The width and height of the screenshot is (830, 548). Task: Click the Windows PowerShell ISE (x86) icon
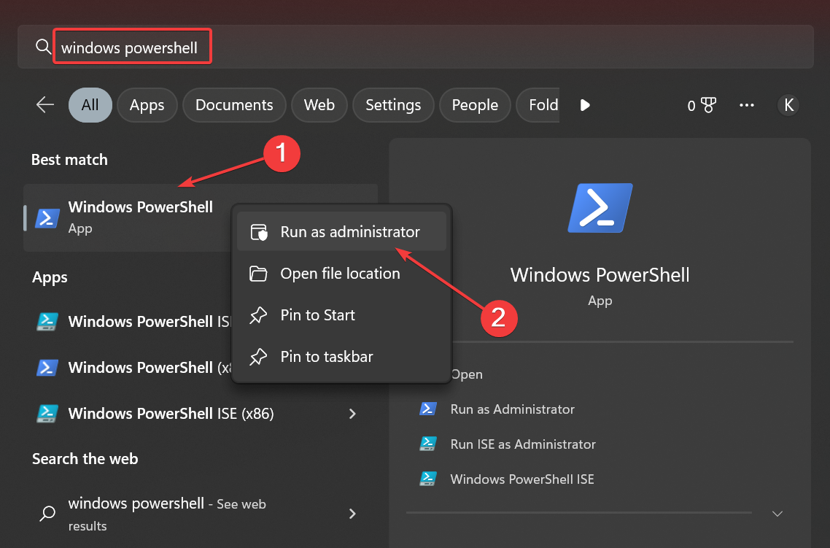[47, 414]
